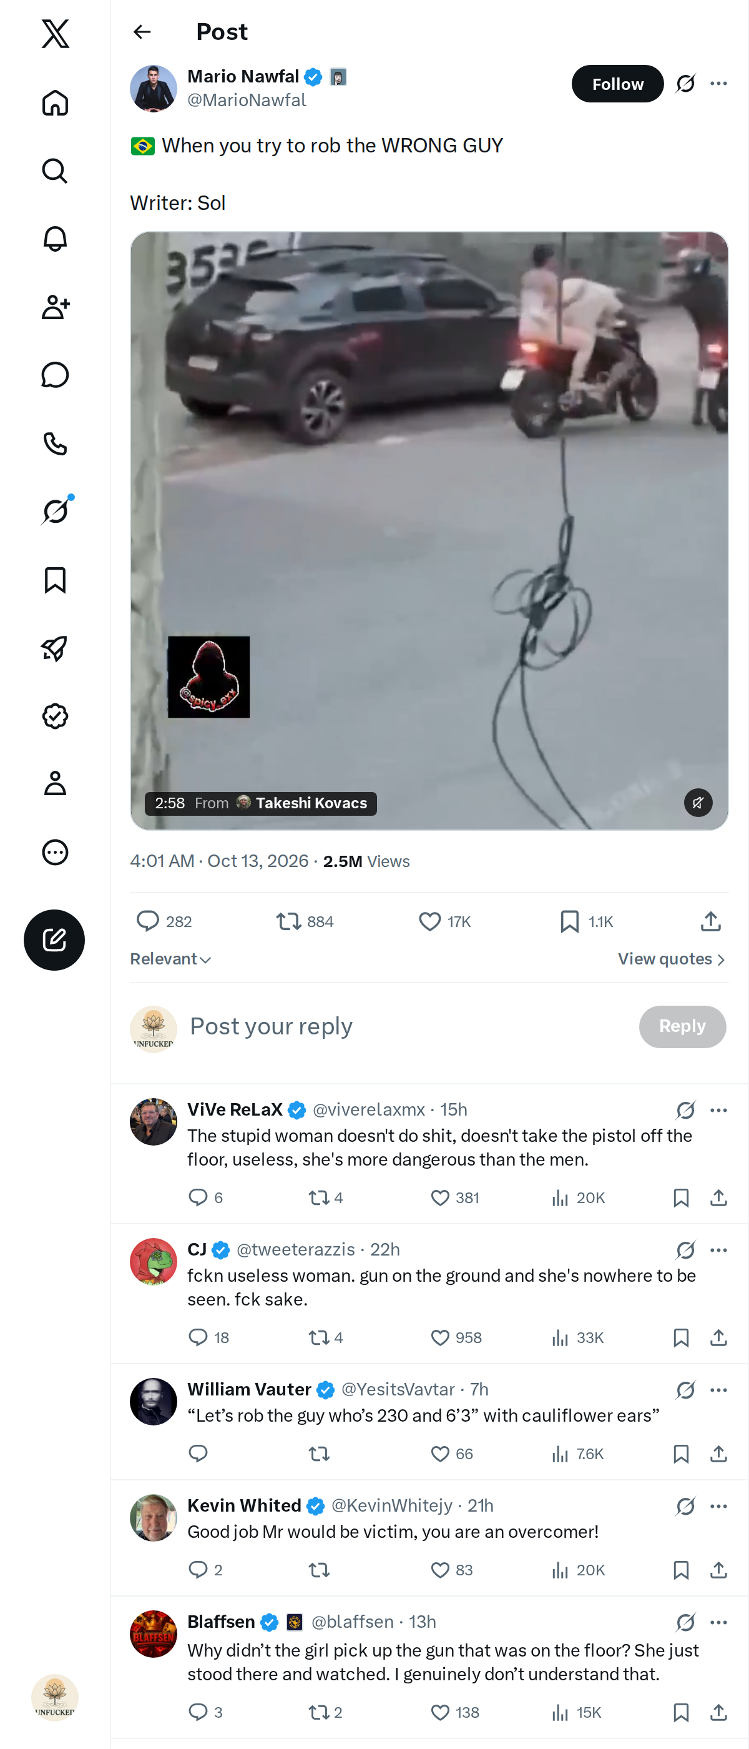Open the More menu in sidebar
This screenshot has width=749, height=1749.
(55, 852)
